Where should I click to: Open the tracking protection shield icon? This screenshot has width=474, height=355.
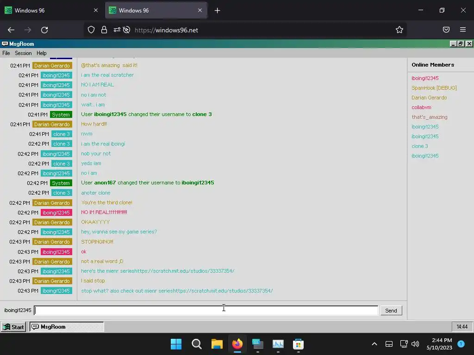tap(91, 30)
